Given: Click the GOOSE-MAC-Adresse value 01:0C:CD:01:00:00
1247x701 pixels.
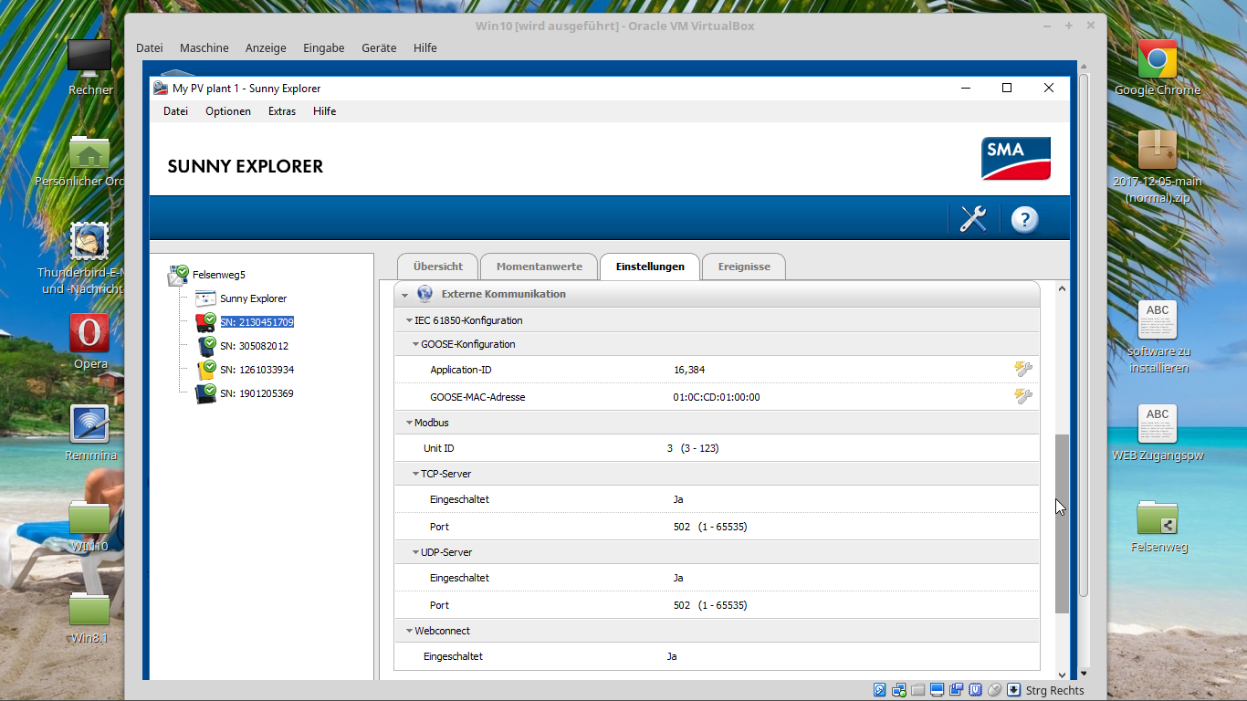Looking at the screenshot, I should point(717,397).
